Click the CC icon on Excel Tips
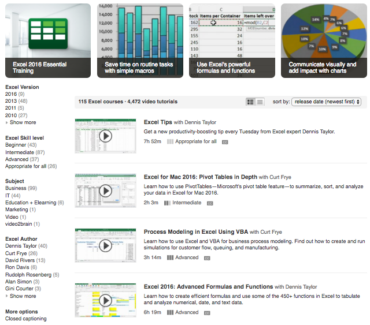 pyautogui.click(x=225, y=141)
